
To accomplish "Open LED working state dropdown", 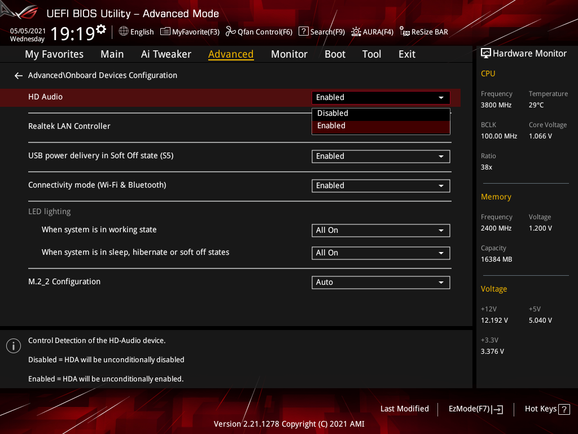I will [x=381, y=231].
